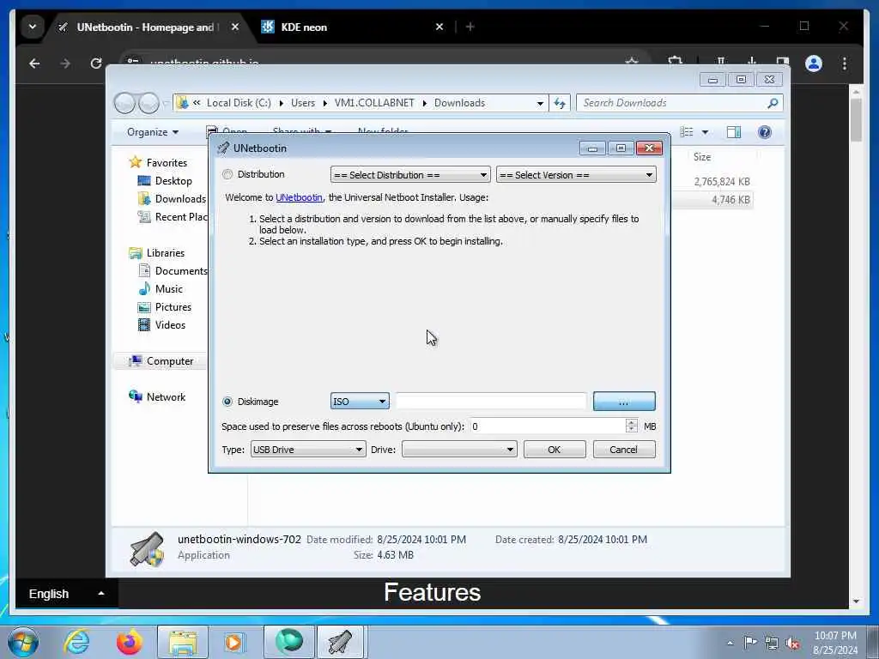Click the Search Downloads field
879x659 pixels.
[673, 103]
